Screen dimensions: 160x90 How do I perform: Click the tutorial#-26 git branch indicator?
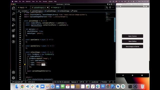point(18,82)
